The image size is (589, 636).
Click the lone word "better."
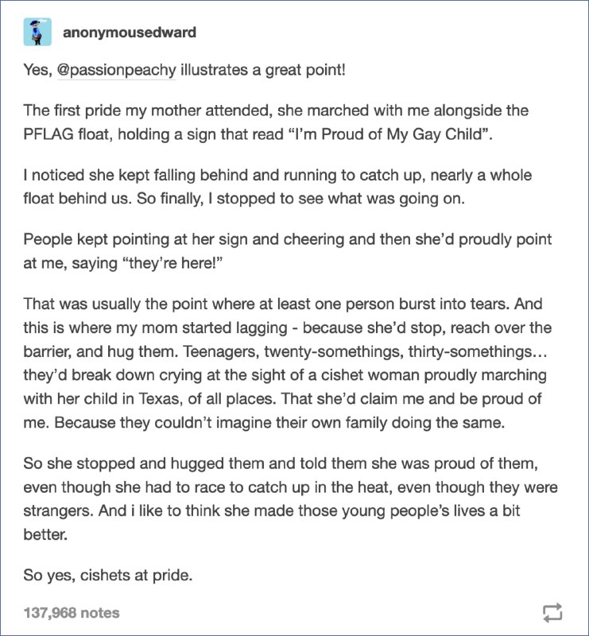[45, 534]
